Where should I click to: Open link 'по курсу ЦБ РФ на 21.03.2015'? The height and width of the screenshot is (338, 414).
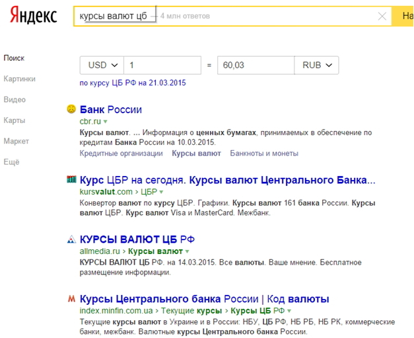pyautogui.click(x=133, y=83)
